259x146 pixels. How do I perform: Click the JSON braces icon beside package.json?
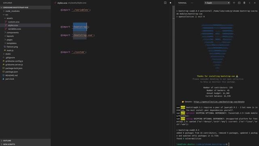[4, 72]
